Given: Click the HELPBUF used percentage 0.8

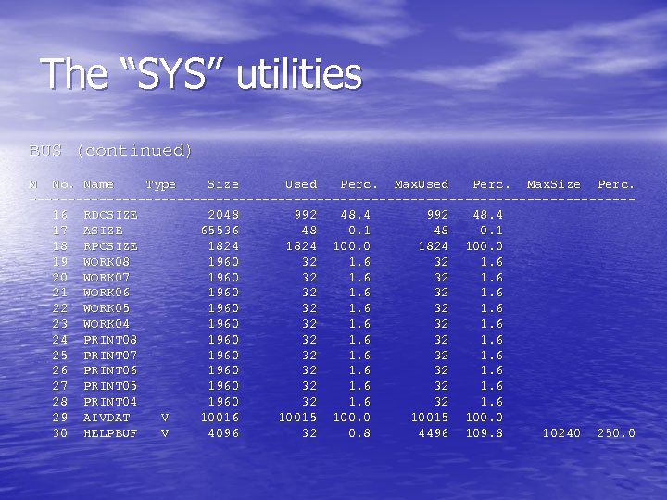Looking at the screenshot, I should pyautogui.click(x=359, y=433).
